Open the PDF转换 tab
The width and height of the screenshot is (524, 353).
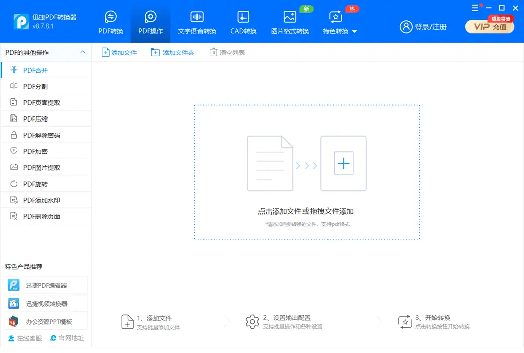pyautogui.click(x=111, y=22)
